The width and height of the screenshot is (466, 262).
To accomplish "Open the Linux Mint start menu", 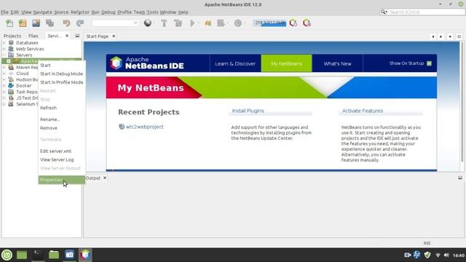I will pos(7,255).
